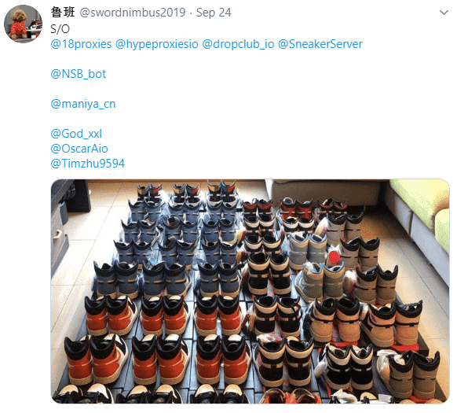Open the @SneakerServer mention
Screen dimensions: 457x413
pos(320,44)
